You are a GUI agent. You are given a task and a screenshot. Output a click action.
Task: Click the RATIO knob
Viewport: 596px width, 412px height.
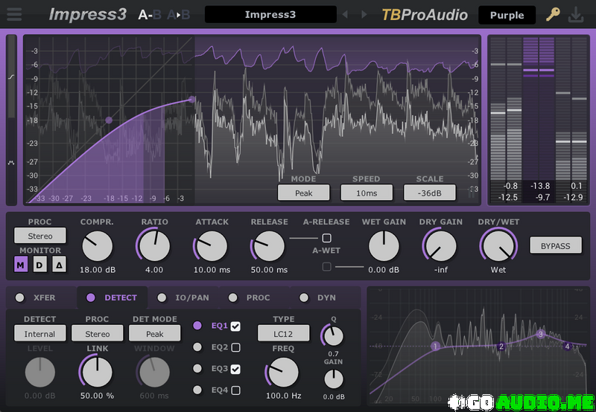[154, 246]
